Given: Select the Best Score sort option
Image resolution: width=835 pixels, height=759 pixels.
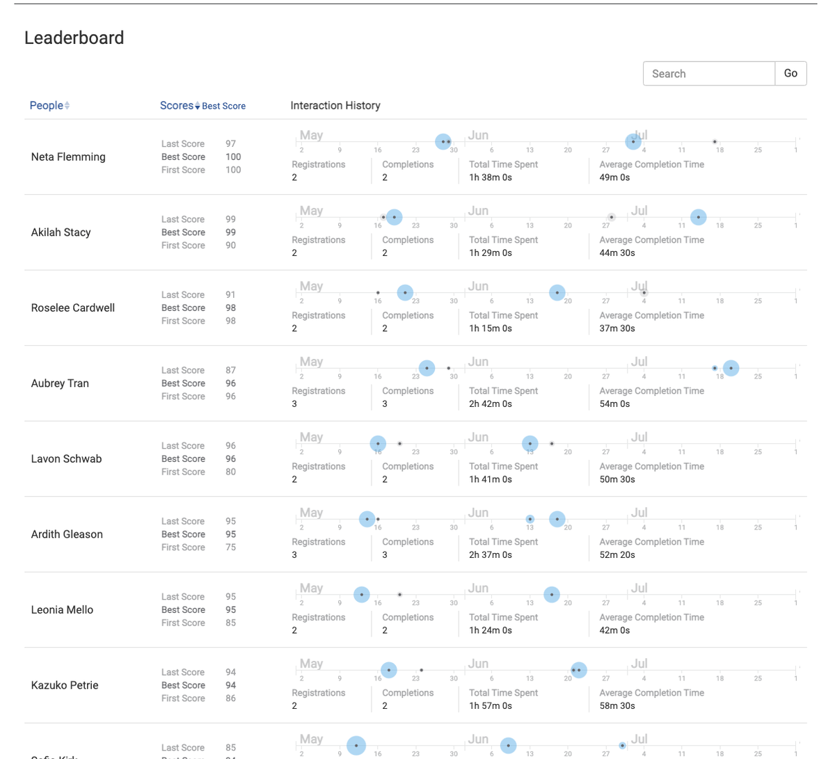Looking at the screenshot, I should 224,106.
